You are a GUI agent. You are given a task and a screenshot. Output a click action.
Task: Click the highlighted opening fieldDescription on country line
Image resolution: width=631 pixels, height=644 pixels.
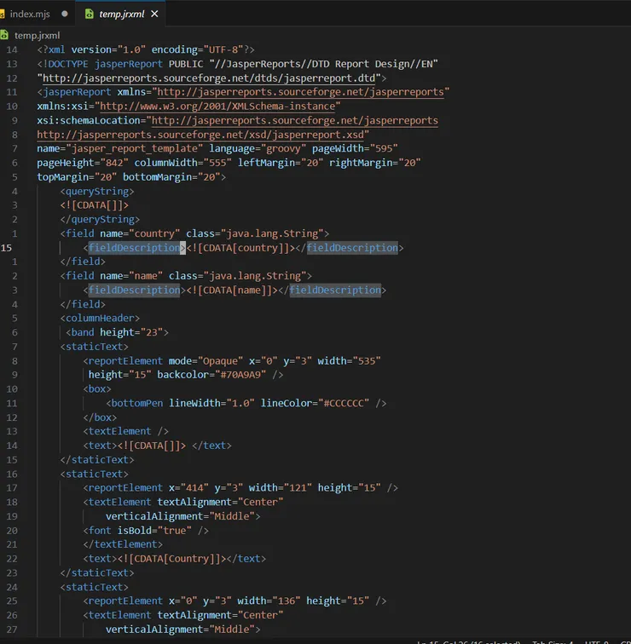[135, 248]
